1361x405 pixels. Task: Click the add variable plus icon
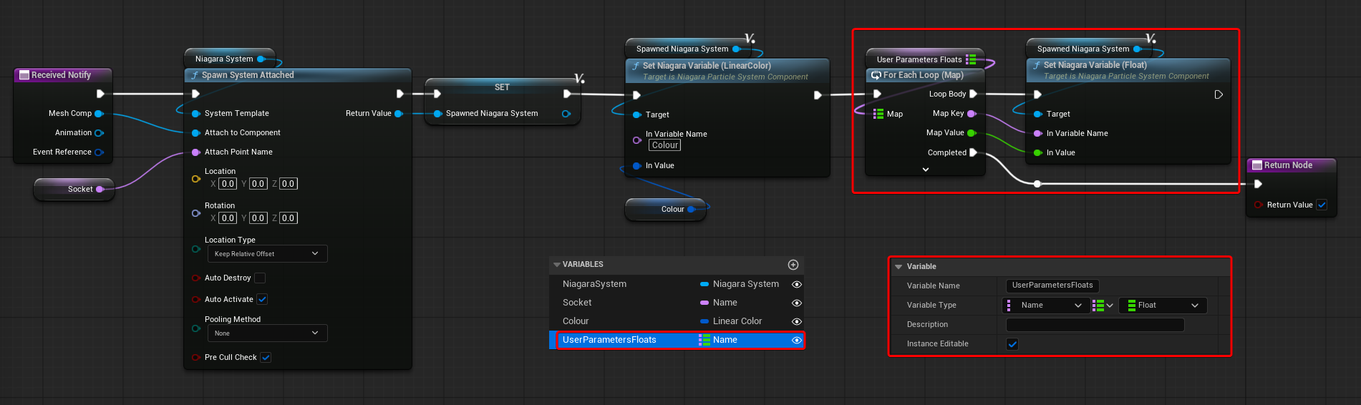[793, 265]
